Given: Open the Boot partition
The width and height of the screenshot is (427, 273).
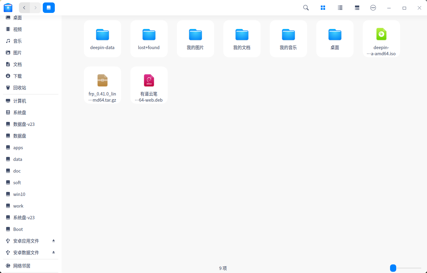Looking at the screenshot, I should [31, 229].
